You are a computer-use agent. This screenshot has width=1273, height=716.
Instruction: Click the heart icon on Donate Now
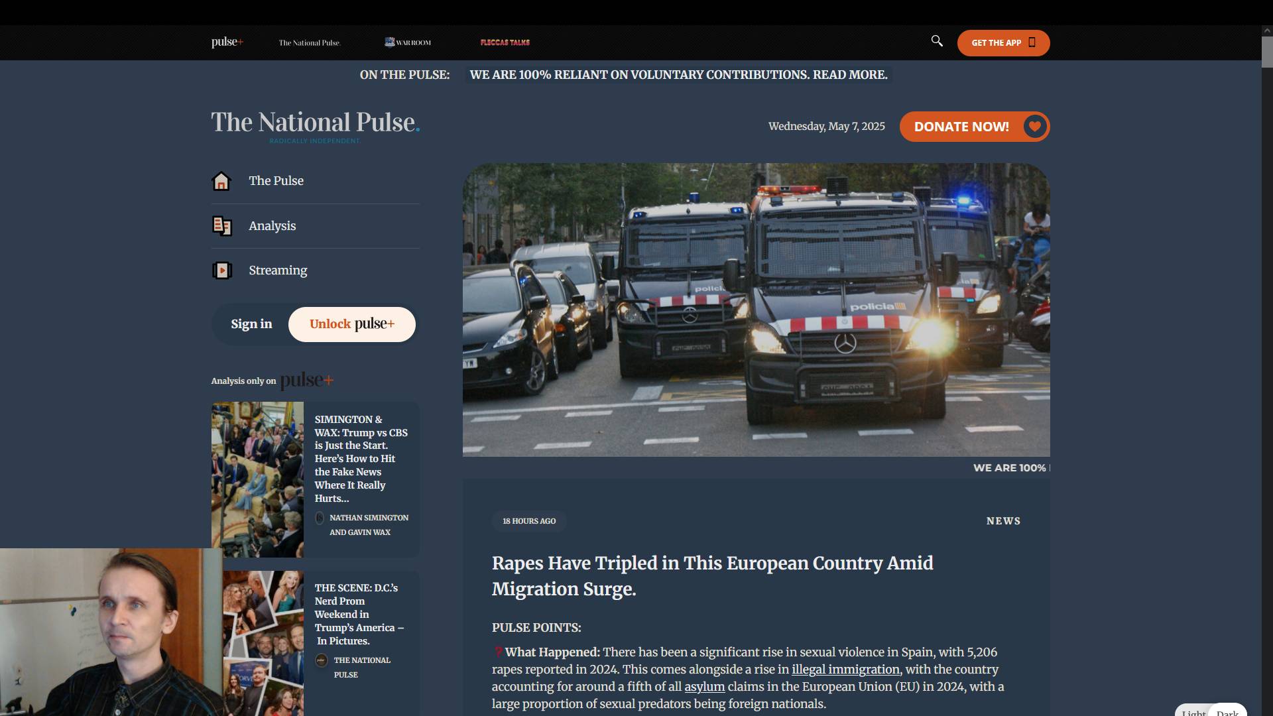1034,127
